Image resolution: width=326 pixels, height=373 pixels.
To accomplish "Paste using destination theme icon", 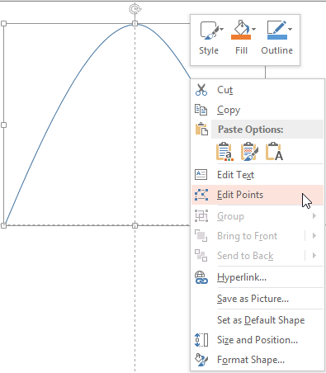I will 224,151.
